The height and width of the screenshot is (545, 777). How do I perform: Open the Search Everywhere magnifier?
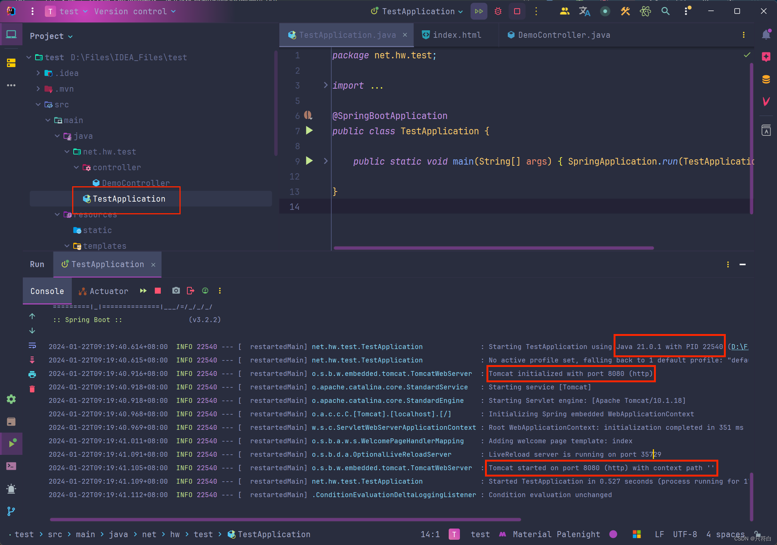coord(665,11)
